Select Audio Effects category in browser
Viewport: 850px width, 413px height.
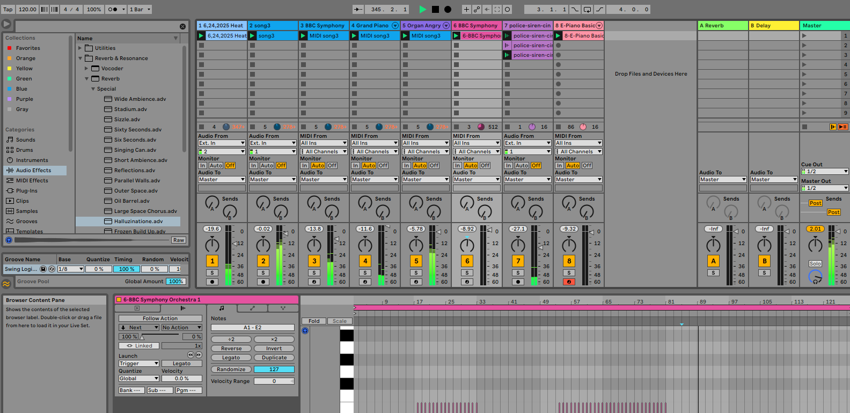point(33,171)
